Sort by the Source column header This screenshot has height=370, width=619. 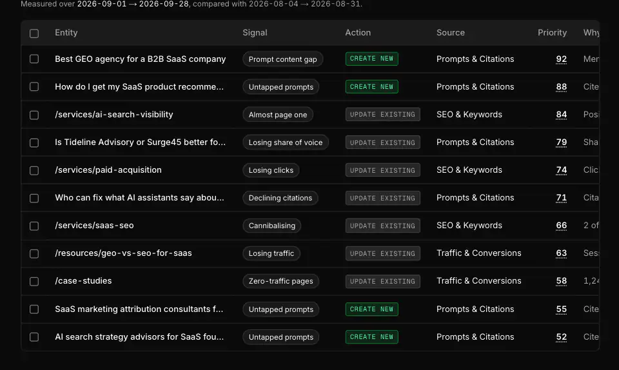tap(451, 33)
